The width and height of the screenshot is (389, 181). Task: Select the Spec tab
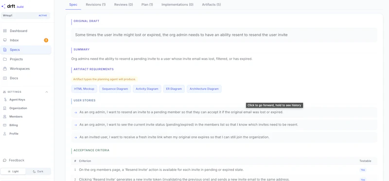(x=73, y=4)
